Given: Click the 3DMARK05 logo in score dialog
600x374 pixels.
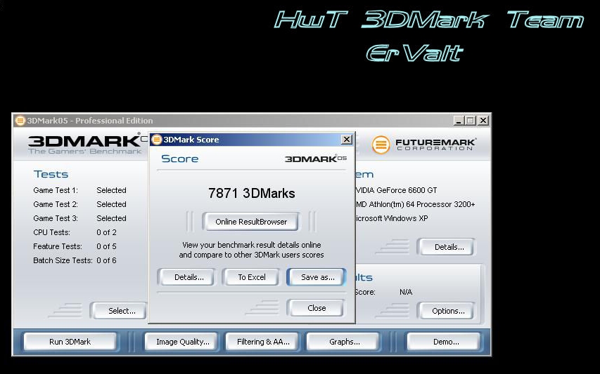Looking at the screenshot, I should [x=316, y=159].
